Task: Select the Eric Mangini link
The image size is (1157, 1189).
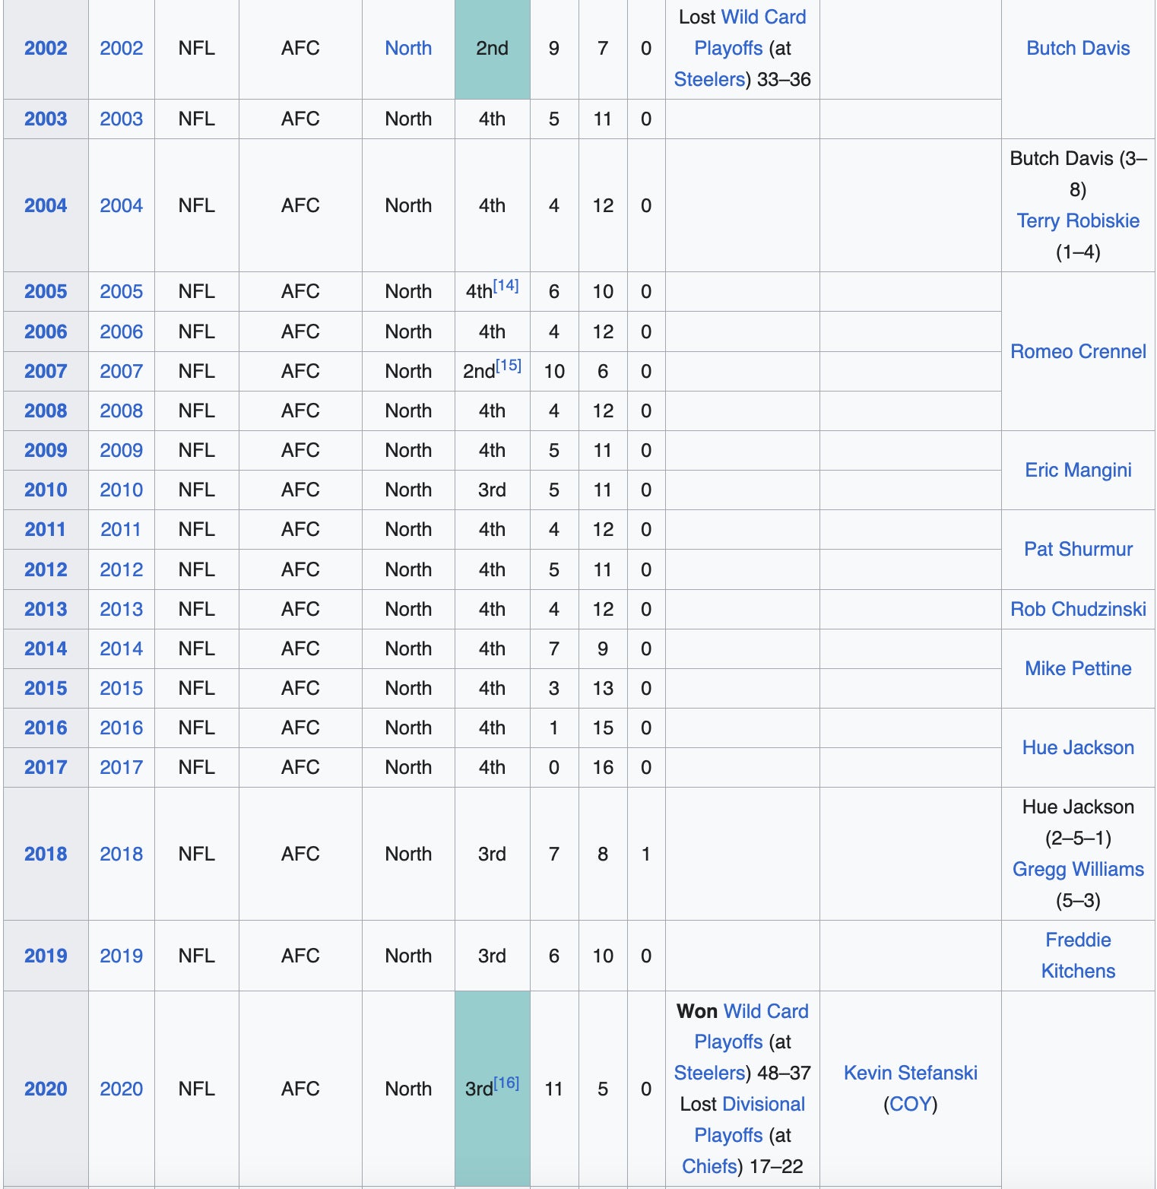Action: [x=1077, y=470]
